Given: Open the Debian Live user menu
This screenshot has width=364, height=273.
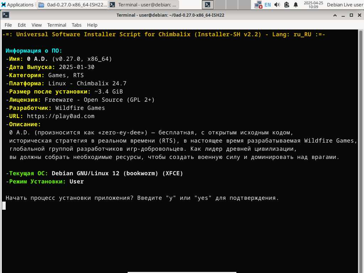Looking at the screenshot, I should [345, 5].
